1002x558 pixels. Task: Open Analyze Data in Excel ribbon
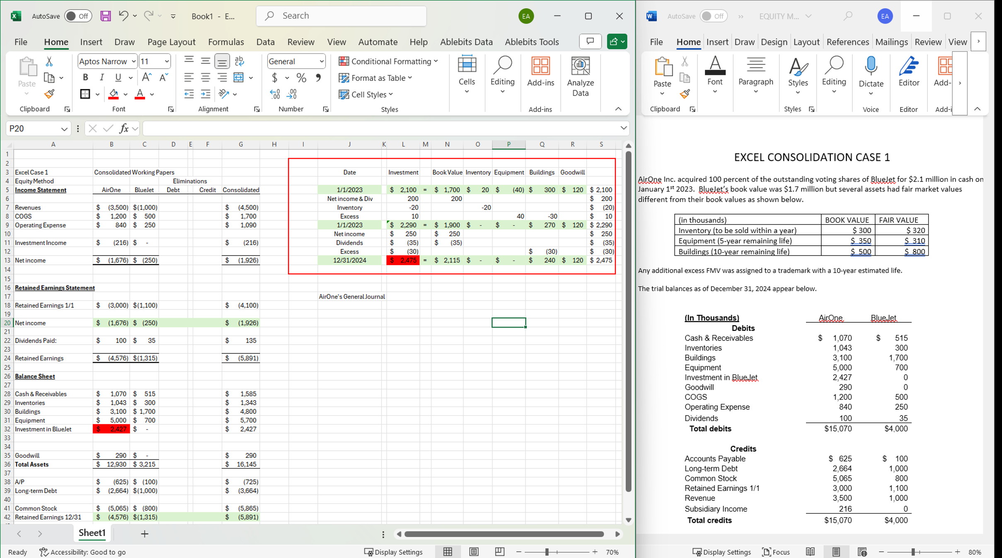(580, 77)
